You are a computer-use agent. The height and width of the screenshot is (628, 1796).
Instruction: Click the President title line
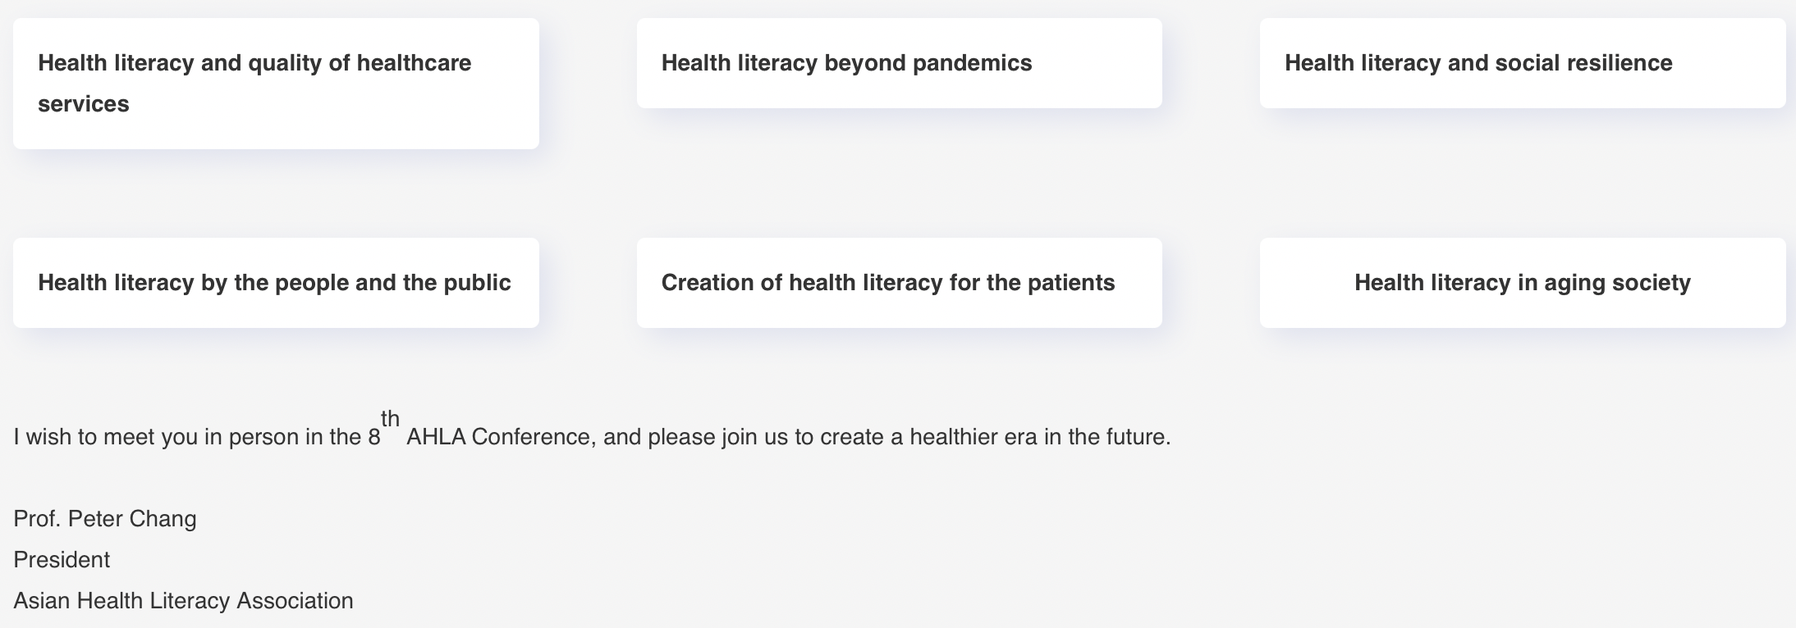(x=62, y=560)
